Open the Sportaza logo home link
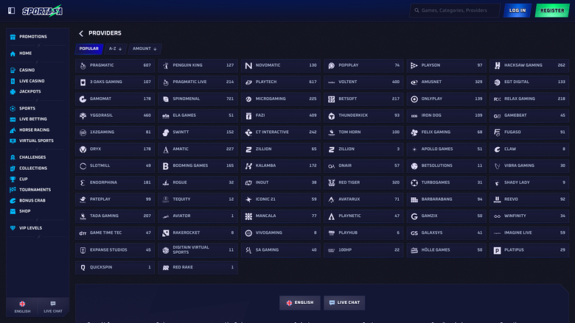This screenshot has width=575, height=323. pos(42,11)
